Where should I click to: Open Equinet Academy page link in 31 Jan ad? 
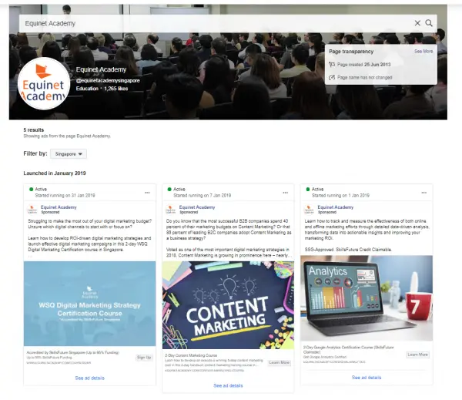point(59,207)
